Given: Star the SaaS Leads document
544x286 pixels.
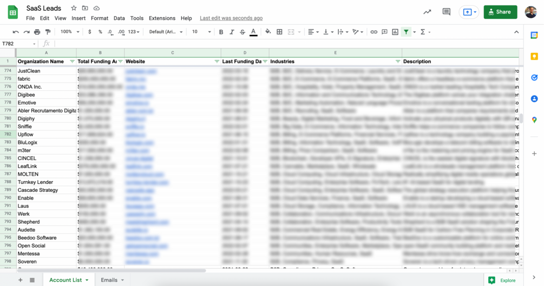Looking at the screenshot, I should tap(74, 8).
